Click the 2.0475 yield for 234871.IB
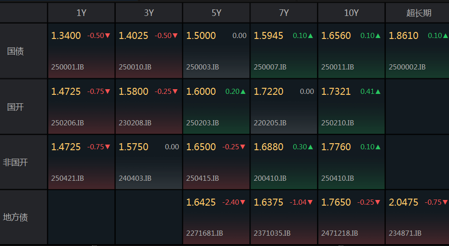This screenshot has width=449, height=246. coord(403,202)
